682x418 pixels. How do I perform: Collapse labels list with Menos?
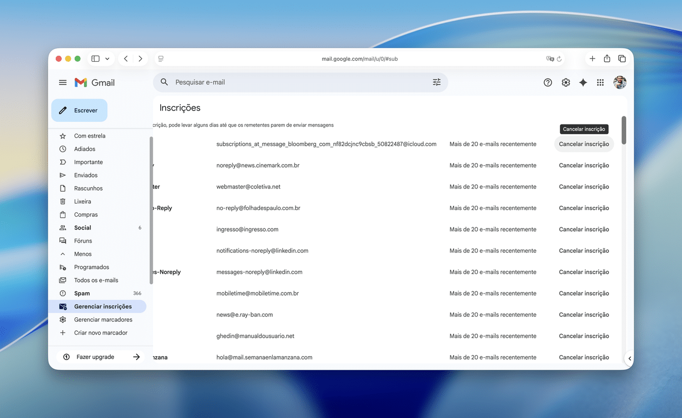[83, 254]
